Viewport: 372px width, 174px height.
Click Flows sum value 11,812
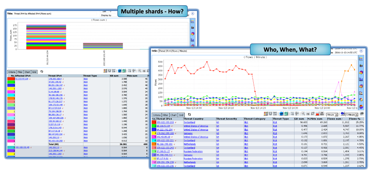tap(345, 122)
